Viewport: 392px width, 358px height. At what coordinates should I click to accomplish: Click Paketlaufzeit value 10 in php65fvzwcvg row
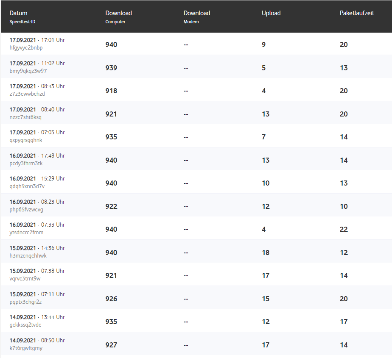point(344,206)
